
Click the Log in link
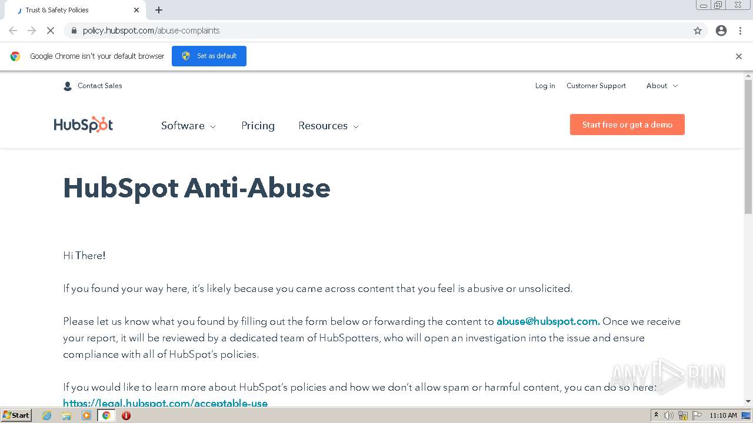tap(545, 86)
